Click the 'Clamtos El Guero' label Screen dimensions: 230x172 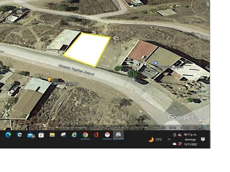[65, 83]
